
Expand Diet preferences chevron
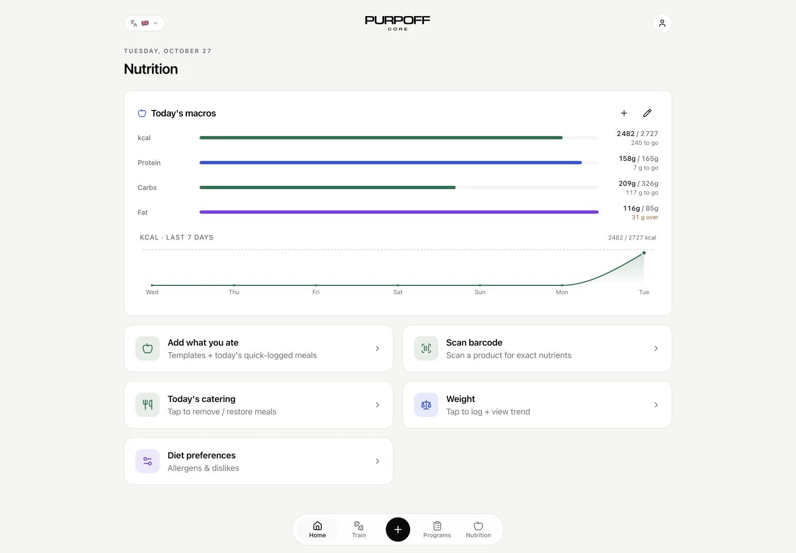378,461
